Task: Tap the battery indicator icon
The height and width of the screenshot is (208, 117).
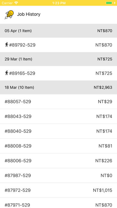Action: pyautogui.click(x=109, y=3)
